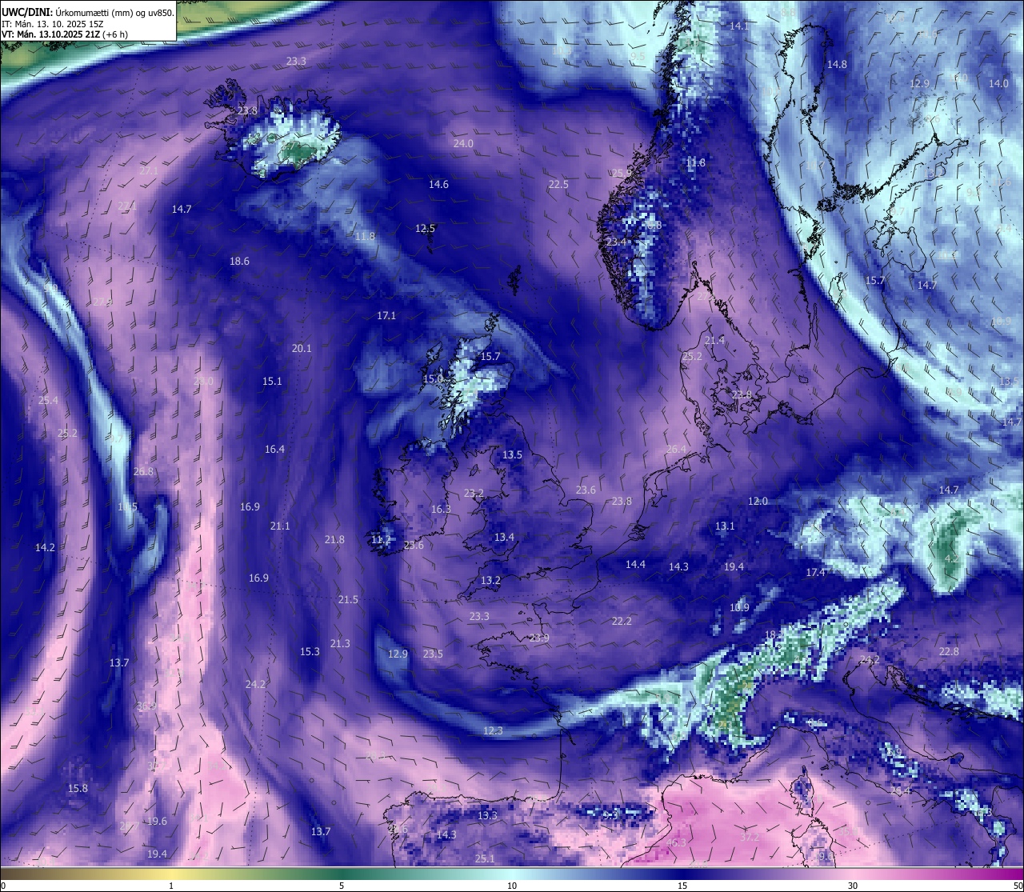
Task: Click the '1' label on the color scale
Action: pyautogui.click(x=171, y=886)
